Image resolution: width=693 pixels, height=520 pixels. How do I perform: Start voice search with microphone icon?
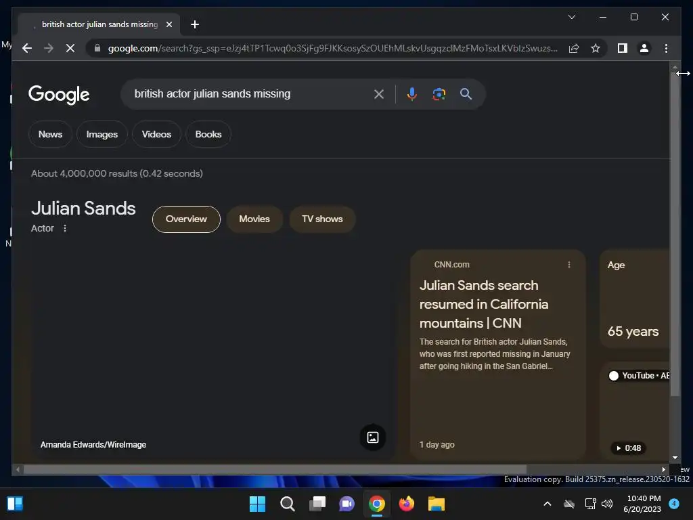click(412, 93)
